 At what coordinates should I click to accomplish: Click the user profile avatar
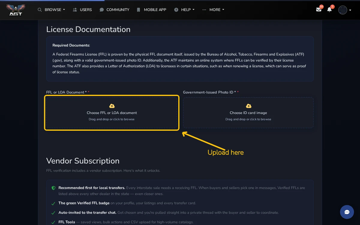click(x=343, y=10)
